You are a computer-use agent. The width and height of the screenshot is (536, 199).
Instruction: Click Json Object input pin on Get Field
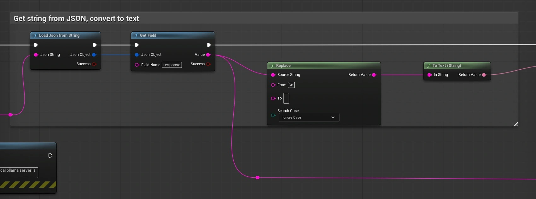pyautogui.click(x=137, y=55)
